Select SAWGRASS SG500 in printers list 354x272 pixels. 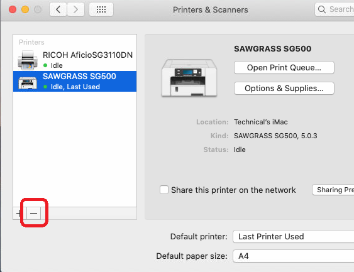[75, 82]
